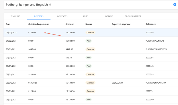The width and height of the screenshot is (178, 105).
Task: Open invoice with reference 2000351
Action: [x=150, y=91]
